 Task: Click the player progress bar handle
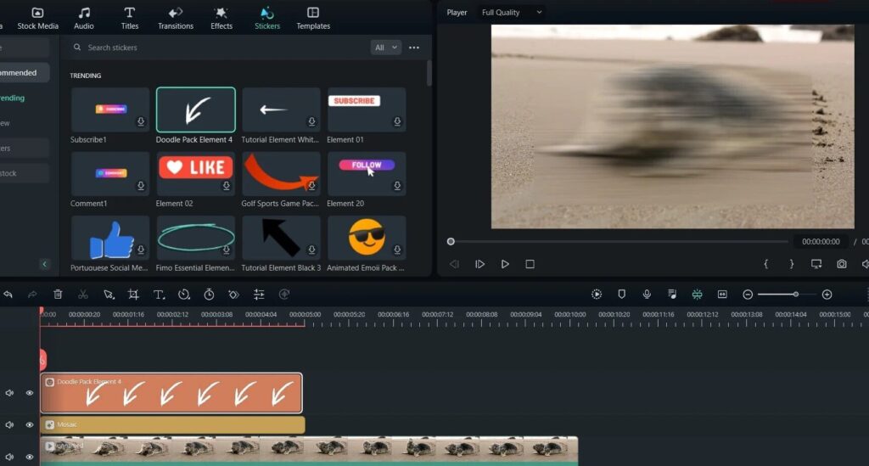(x=451, y=242)
